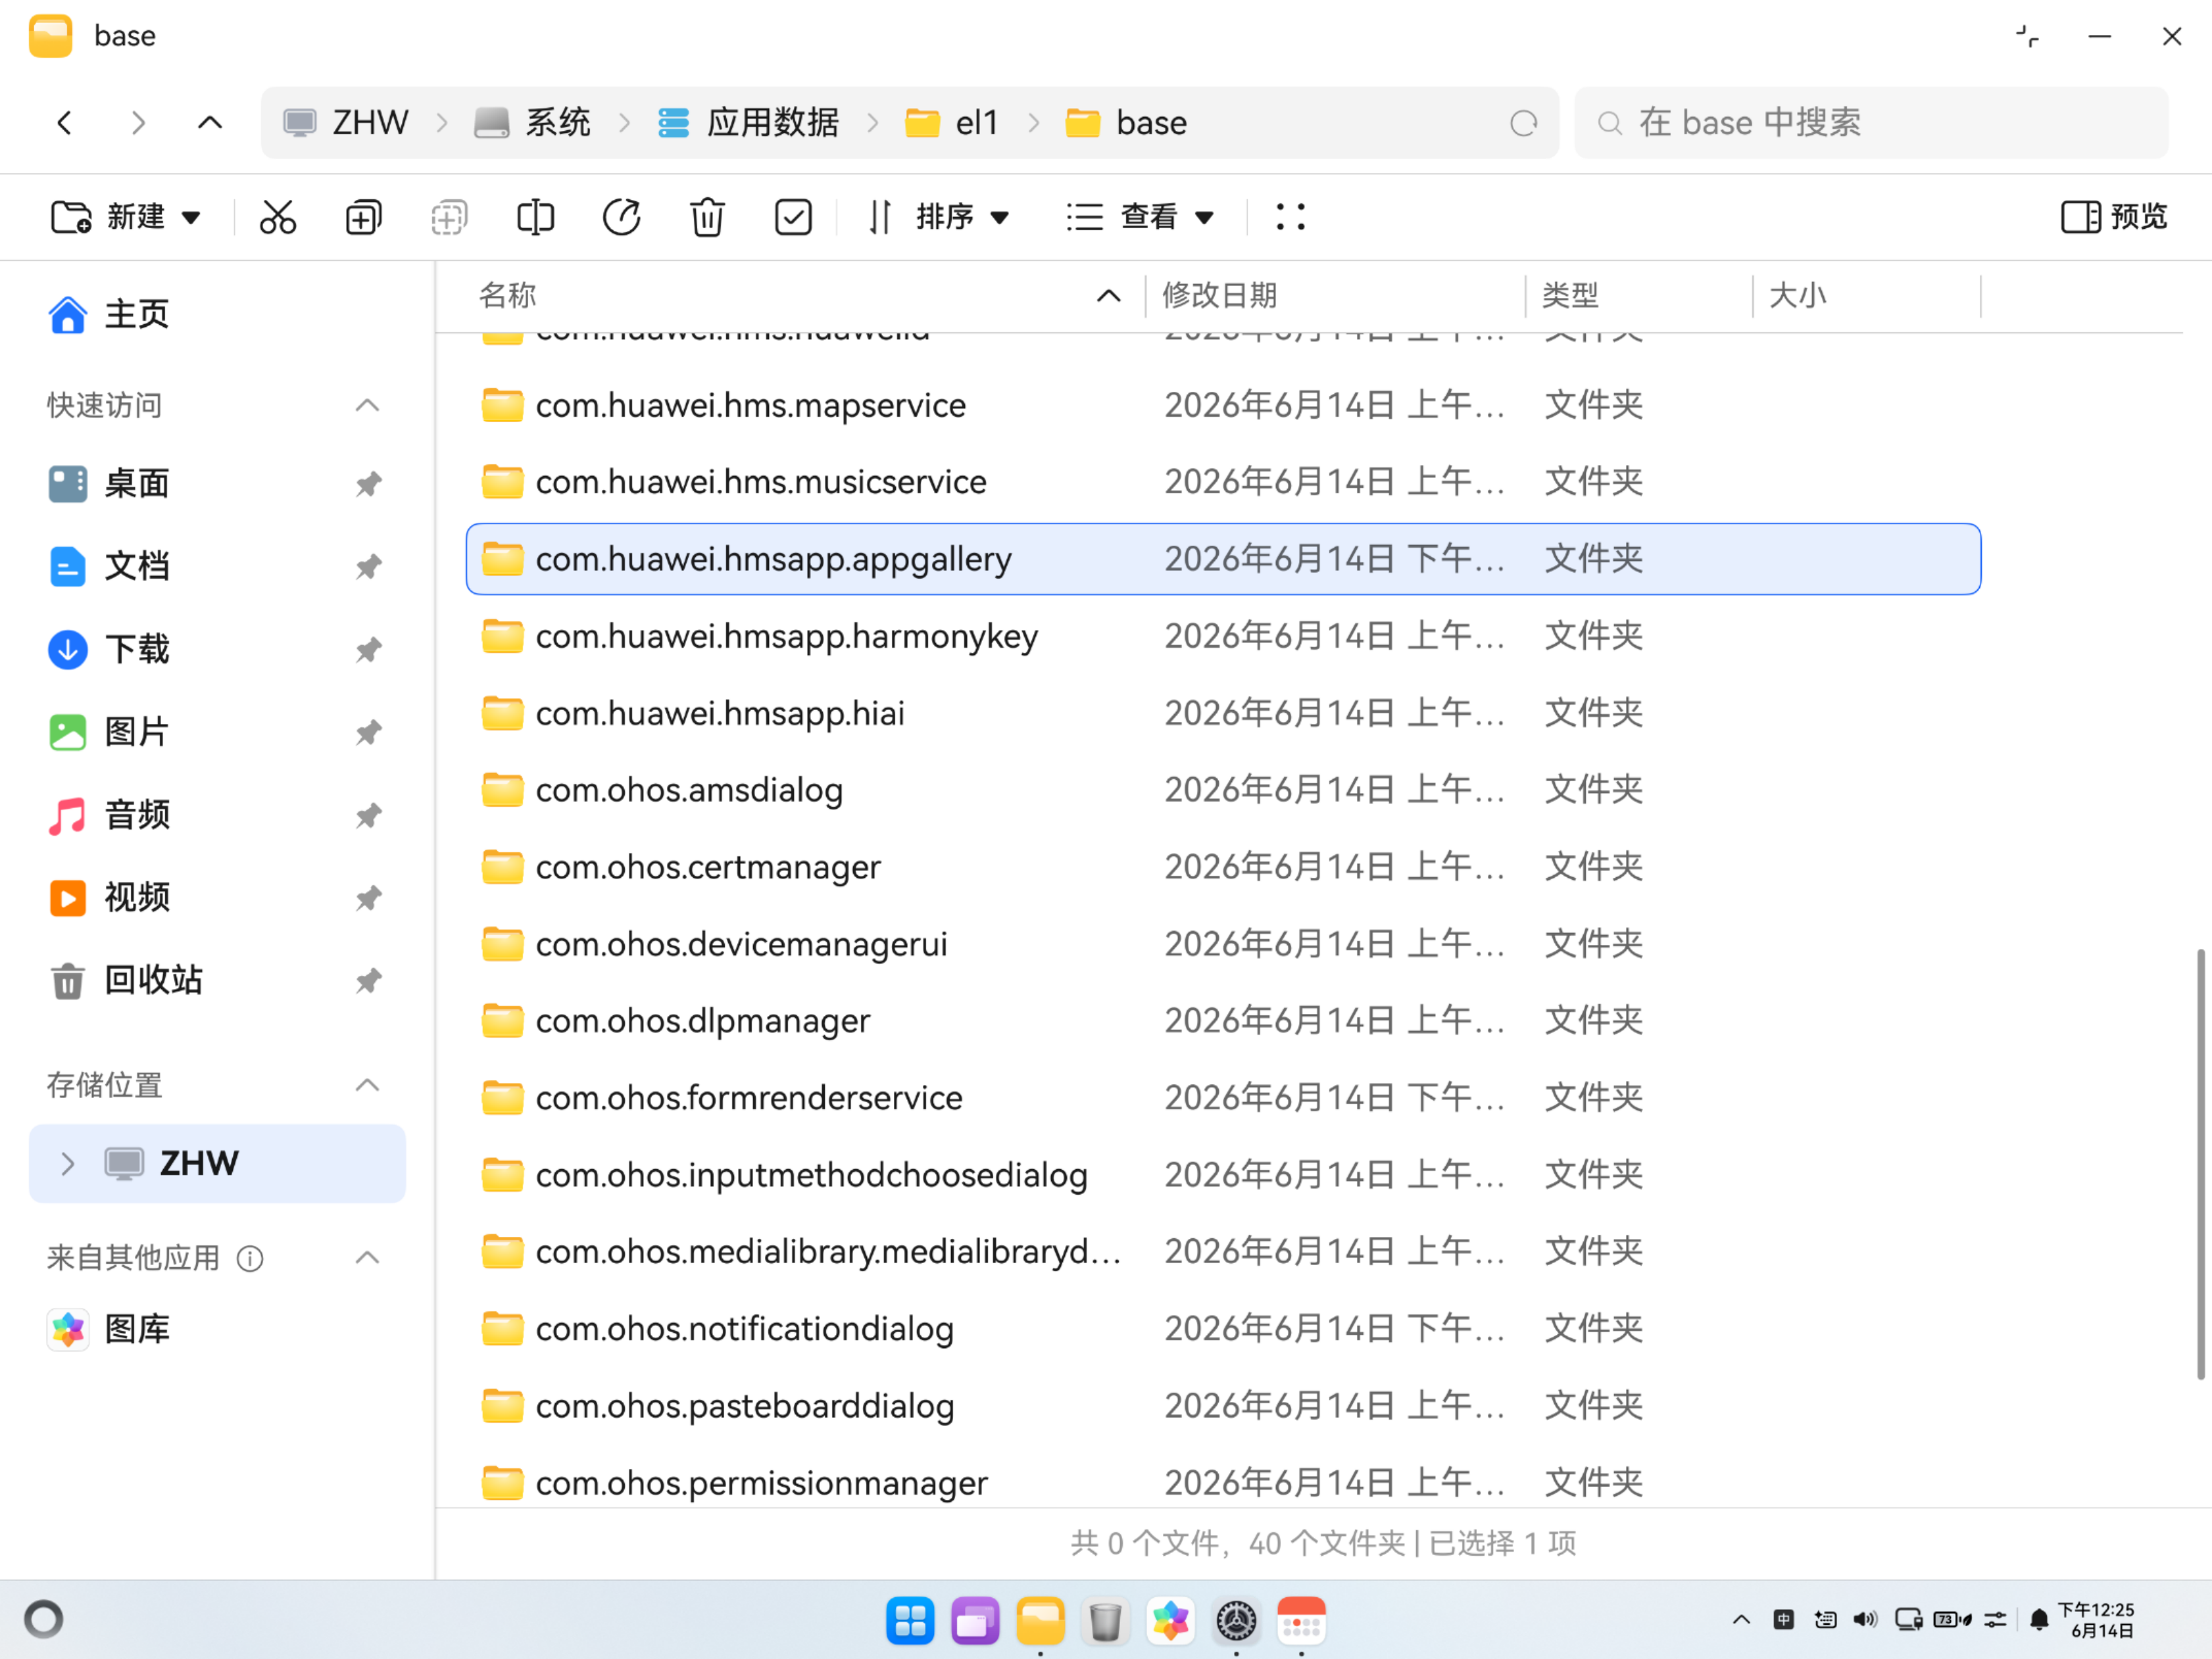This screenshot has width=2212, height=1659.
Task: Expand the ZHW tree node arrow
Action: 67,1164
